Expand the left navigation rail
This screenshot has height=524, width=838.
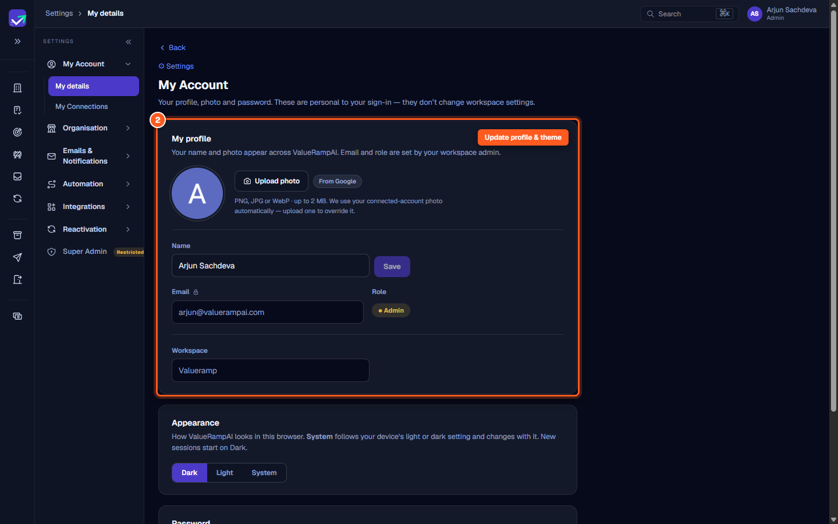(17, 41)
